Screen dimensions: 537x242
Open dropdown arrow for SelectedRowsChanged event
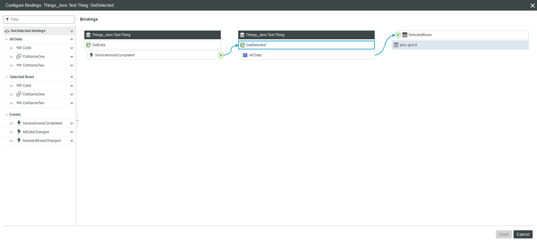coord(71,141)
